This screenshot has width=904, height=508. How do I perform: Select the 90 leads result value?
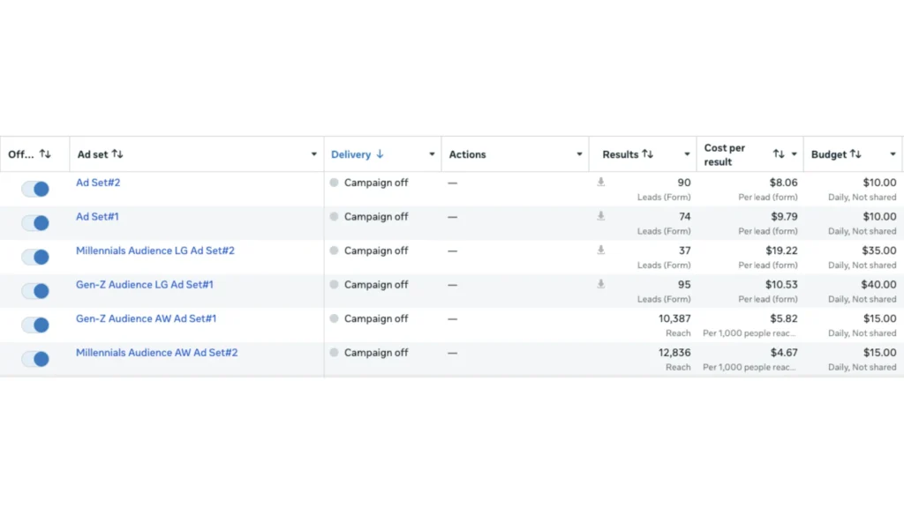pyautogui.click(x=684, y=183)
